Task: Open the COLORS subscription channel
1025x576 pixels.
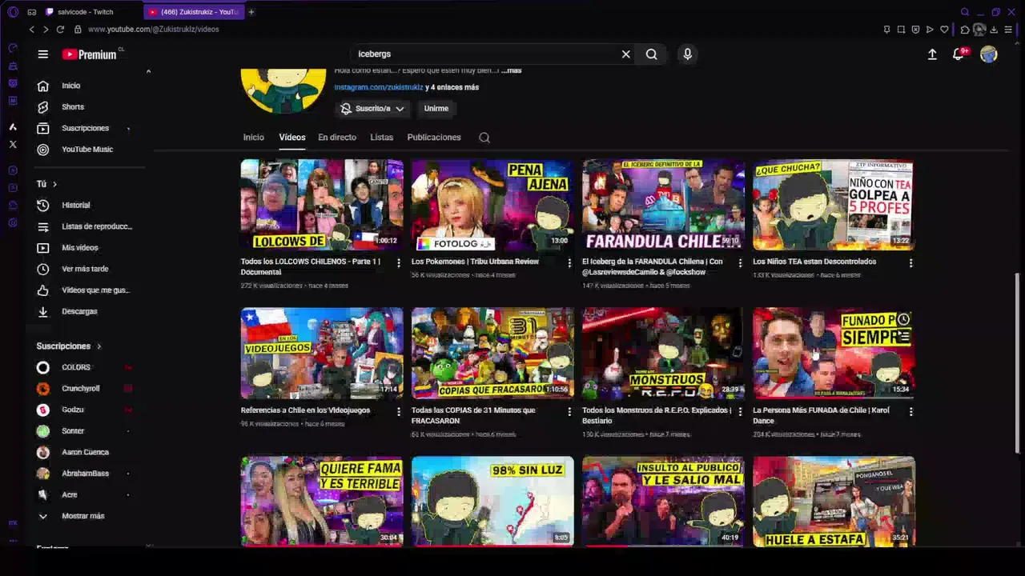Action: pyautogui.click(x=76, y=367)
